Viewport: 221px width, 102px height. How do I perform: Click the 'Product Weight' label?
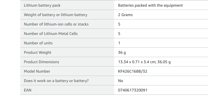pos(38,52)
